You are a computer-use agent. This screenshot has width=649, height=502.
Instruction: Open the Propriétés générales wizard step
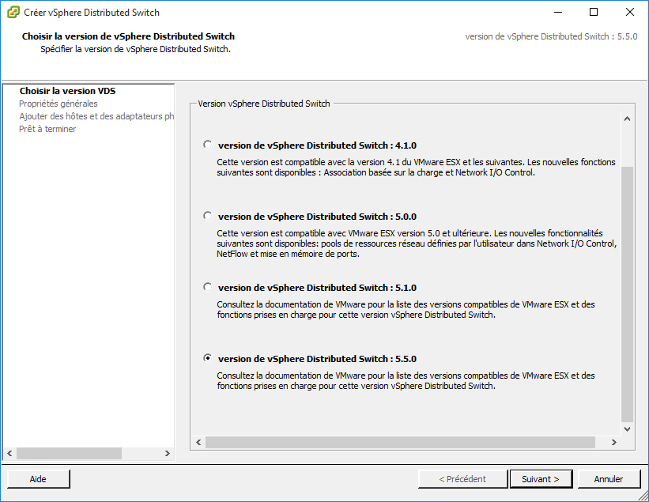click(x=58, y=104)
